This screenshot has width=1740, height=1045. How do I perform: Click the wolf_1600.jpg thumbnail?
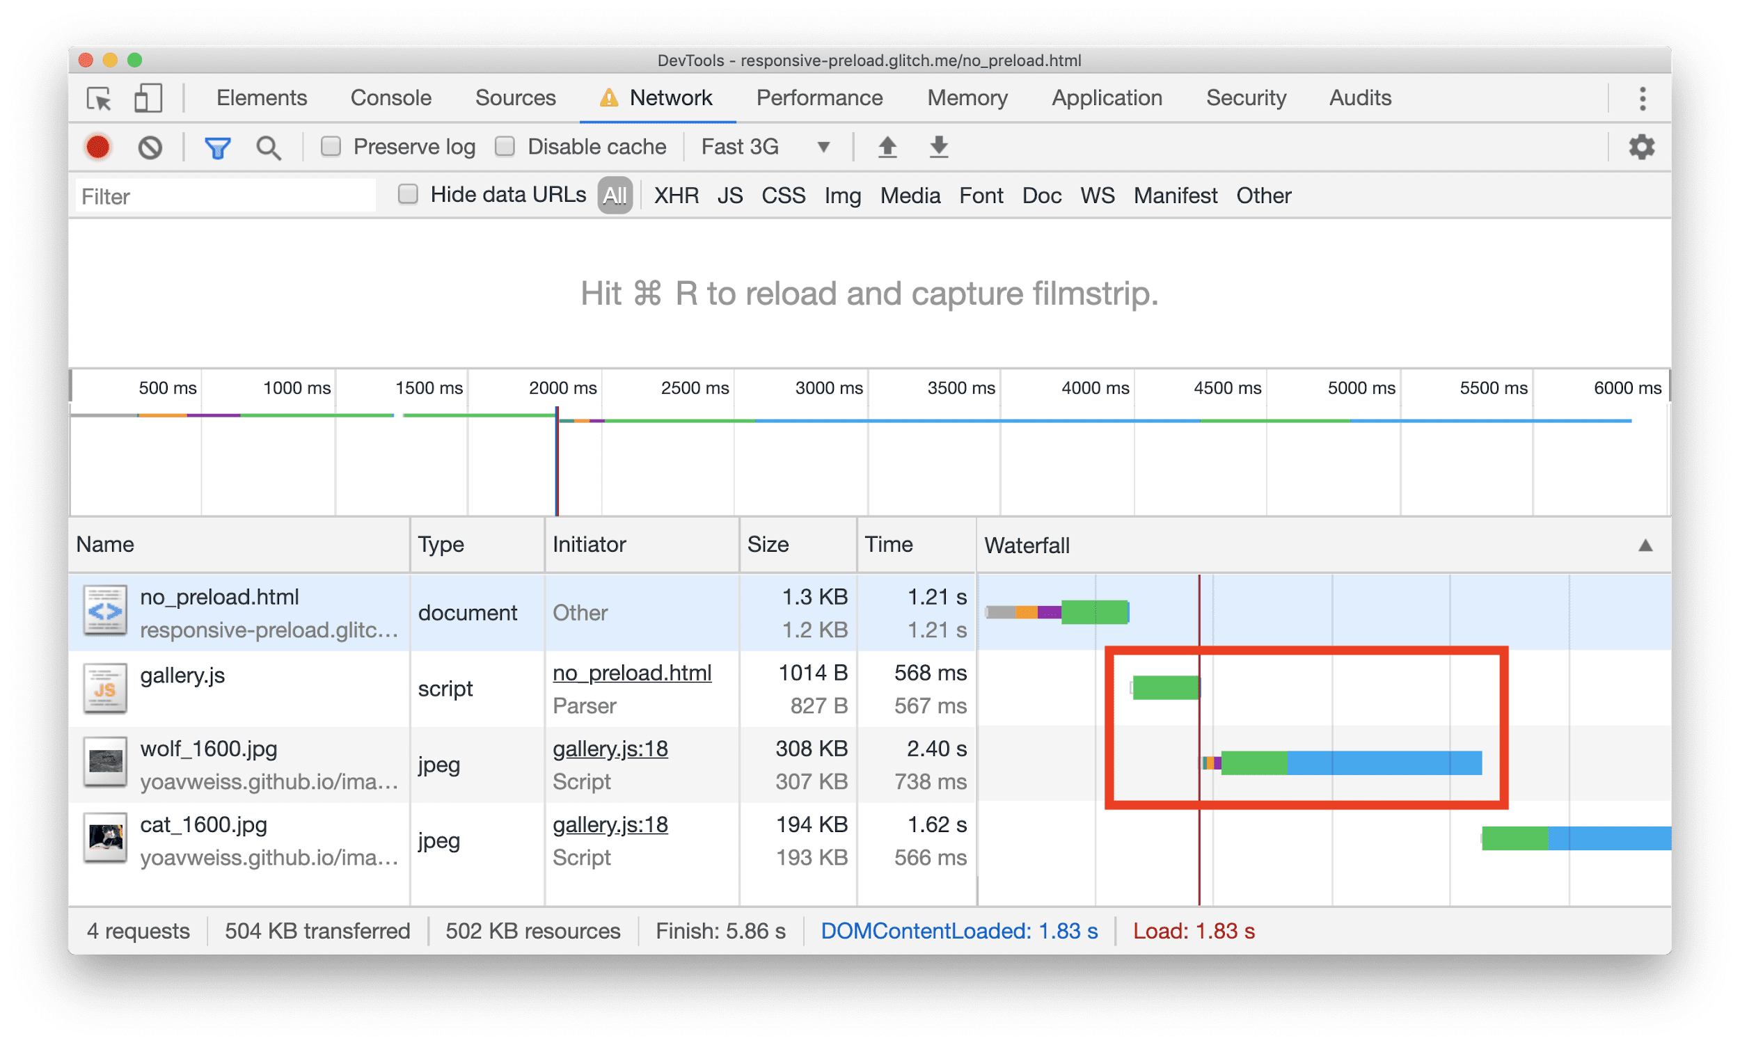pos(106,763)
